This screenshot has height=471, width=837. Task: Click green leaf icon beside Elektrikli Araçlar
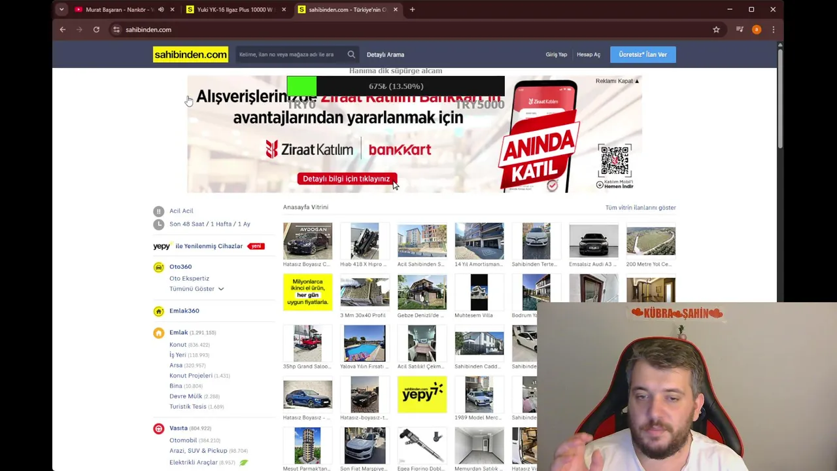tap(244, 462)
